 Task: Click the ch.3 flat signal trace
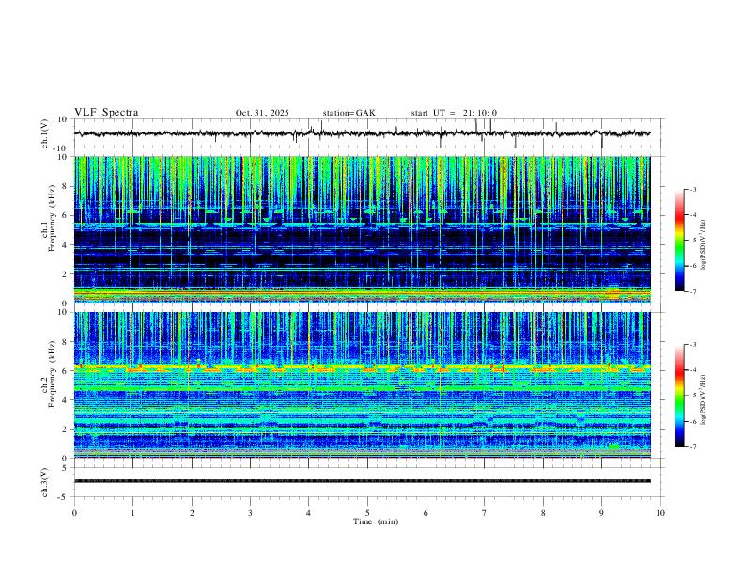click(362, 481)
